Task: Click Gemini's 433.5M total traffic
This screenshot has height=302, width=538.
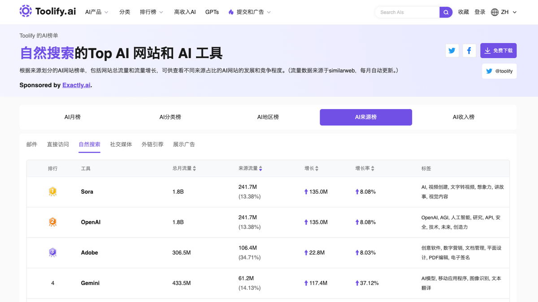Action: tap(182, 283)
